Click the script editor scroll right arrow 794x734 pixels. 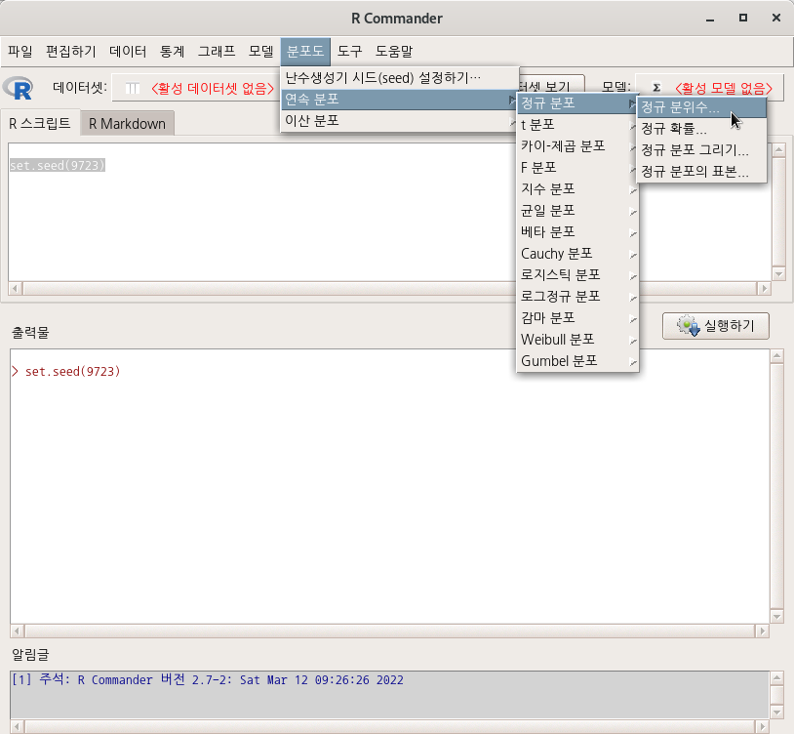click(x=764, y=289)
